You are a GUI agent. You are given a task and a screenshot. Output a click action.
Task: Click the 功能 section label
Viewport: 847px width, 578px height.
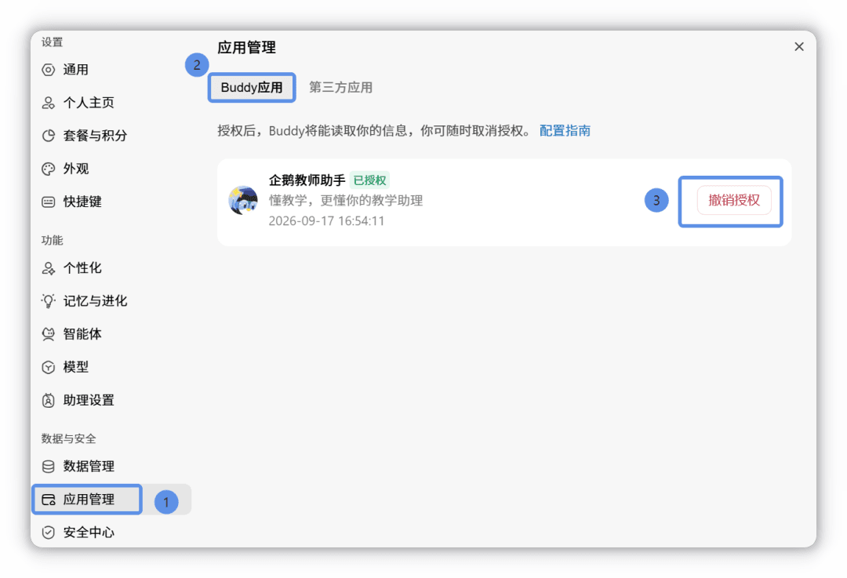tap(53, 241)
